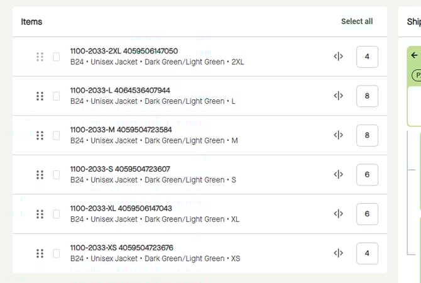Enable checkbox for 1100-2033-S jacket
This screenshot has width=421, height=283.
tap(57, 175)
